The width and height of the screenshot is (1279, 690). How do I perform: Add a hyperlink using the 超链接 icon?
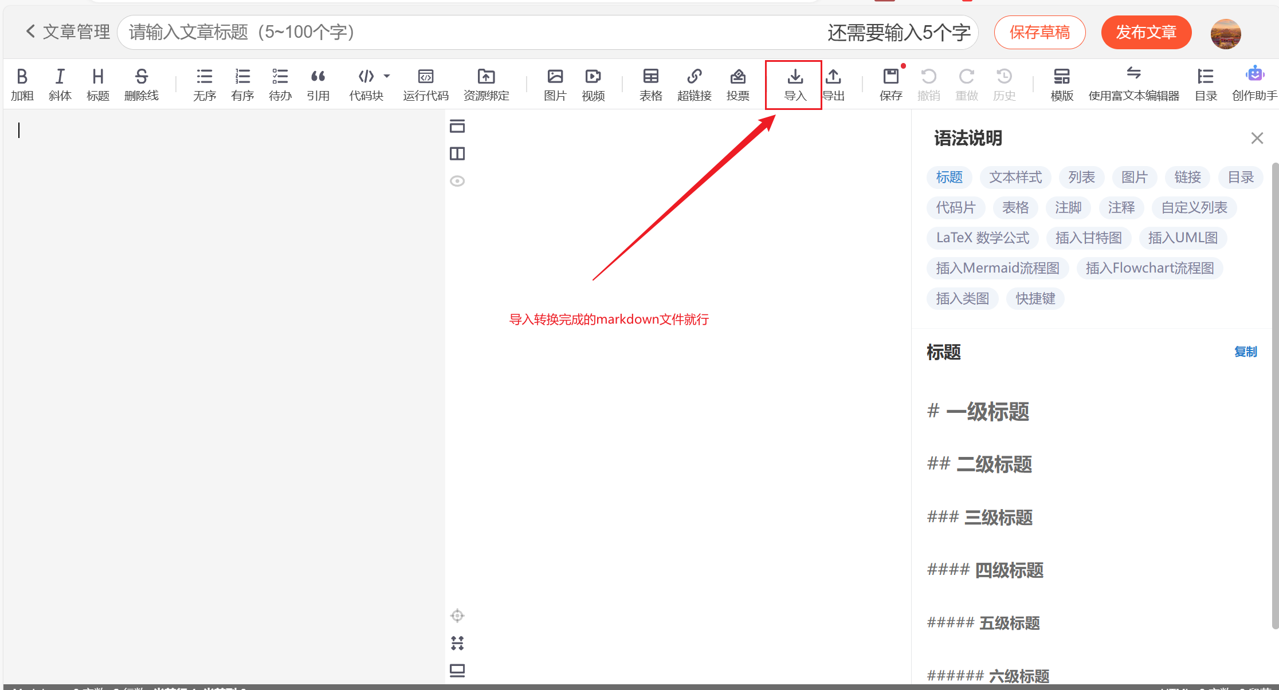694,84
